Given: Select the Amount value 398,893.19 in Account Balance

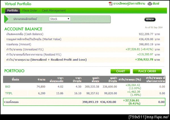Looking at the screenshot, I should click(x=146, y=44).
